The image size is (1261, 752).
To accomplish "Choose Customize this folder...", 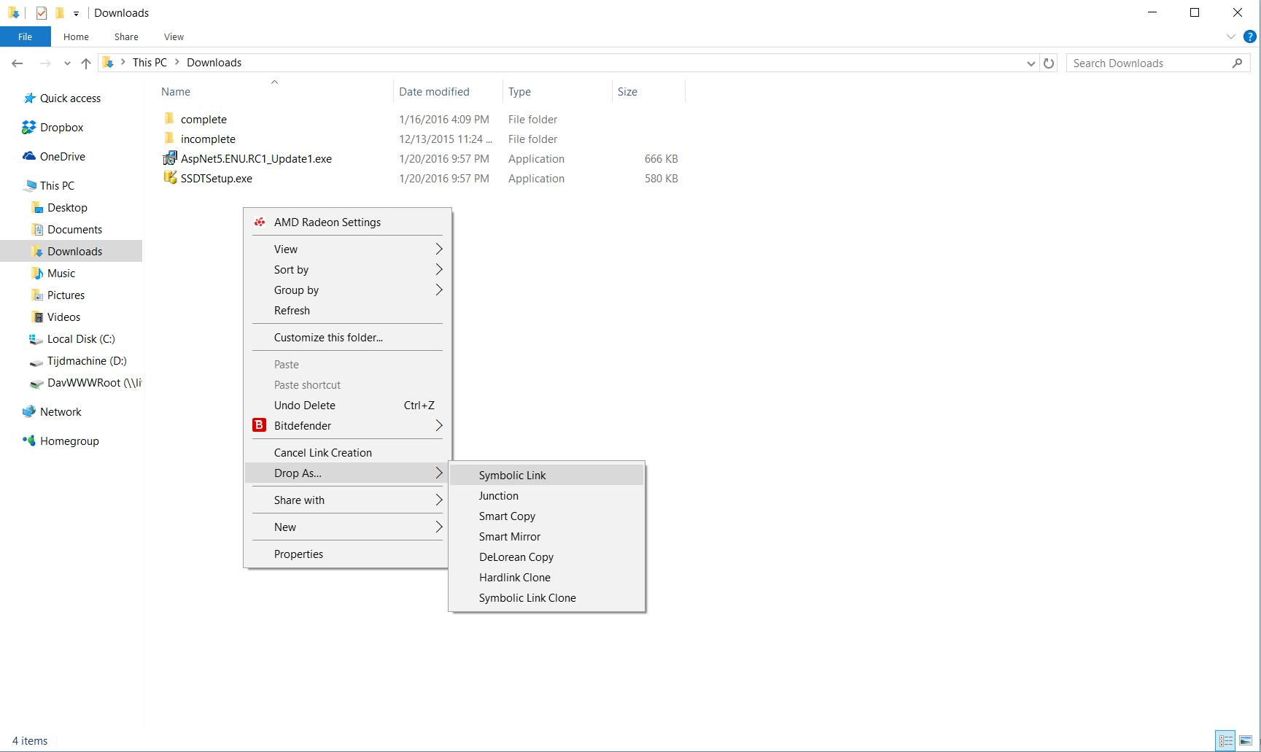I will tap(347, 338).
